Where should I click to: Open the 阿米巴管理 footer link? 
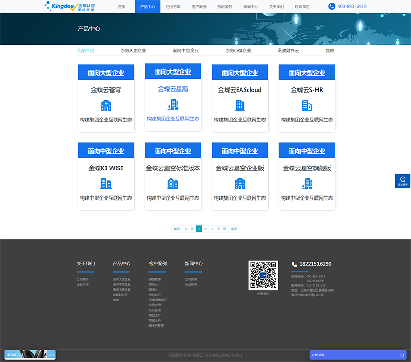[156, 326]
